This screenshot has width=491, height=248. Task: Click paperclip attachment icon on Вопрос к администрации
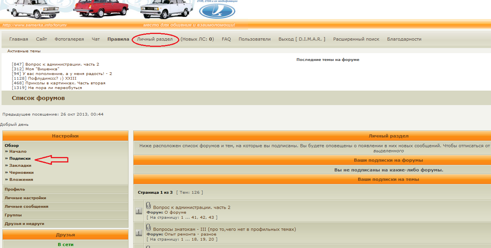click(x=148, y=205)
